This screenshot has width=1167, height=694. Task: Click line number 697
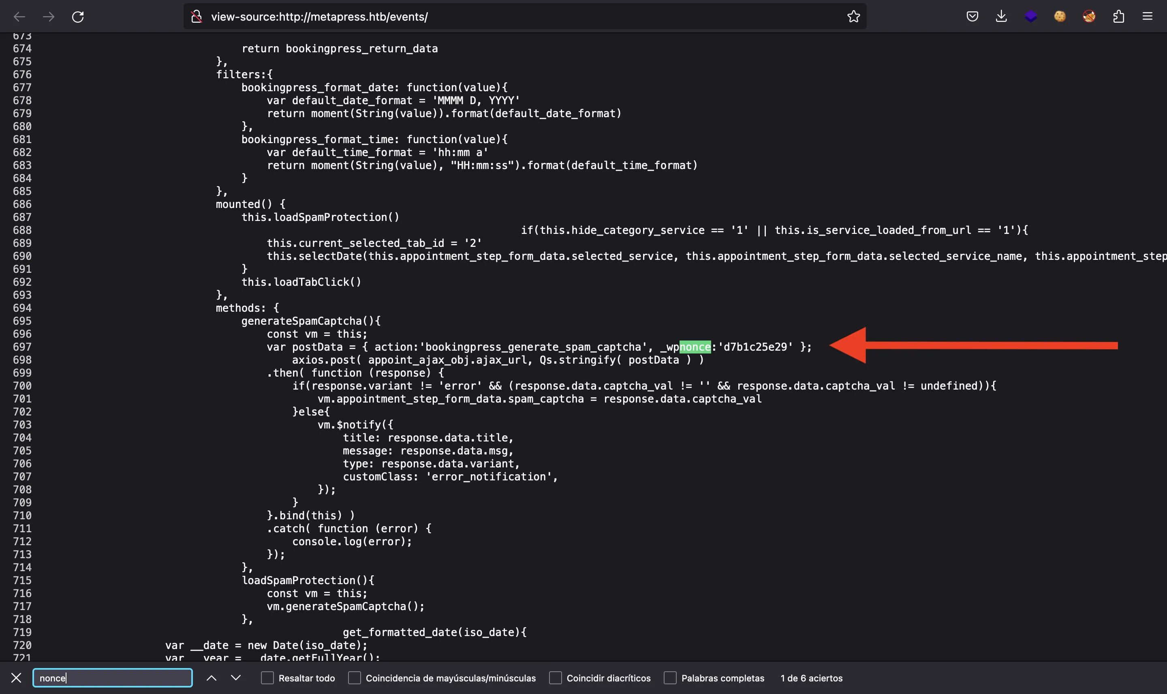click(x=22, y=347)
